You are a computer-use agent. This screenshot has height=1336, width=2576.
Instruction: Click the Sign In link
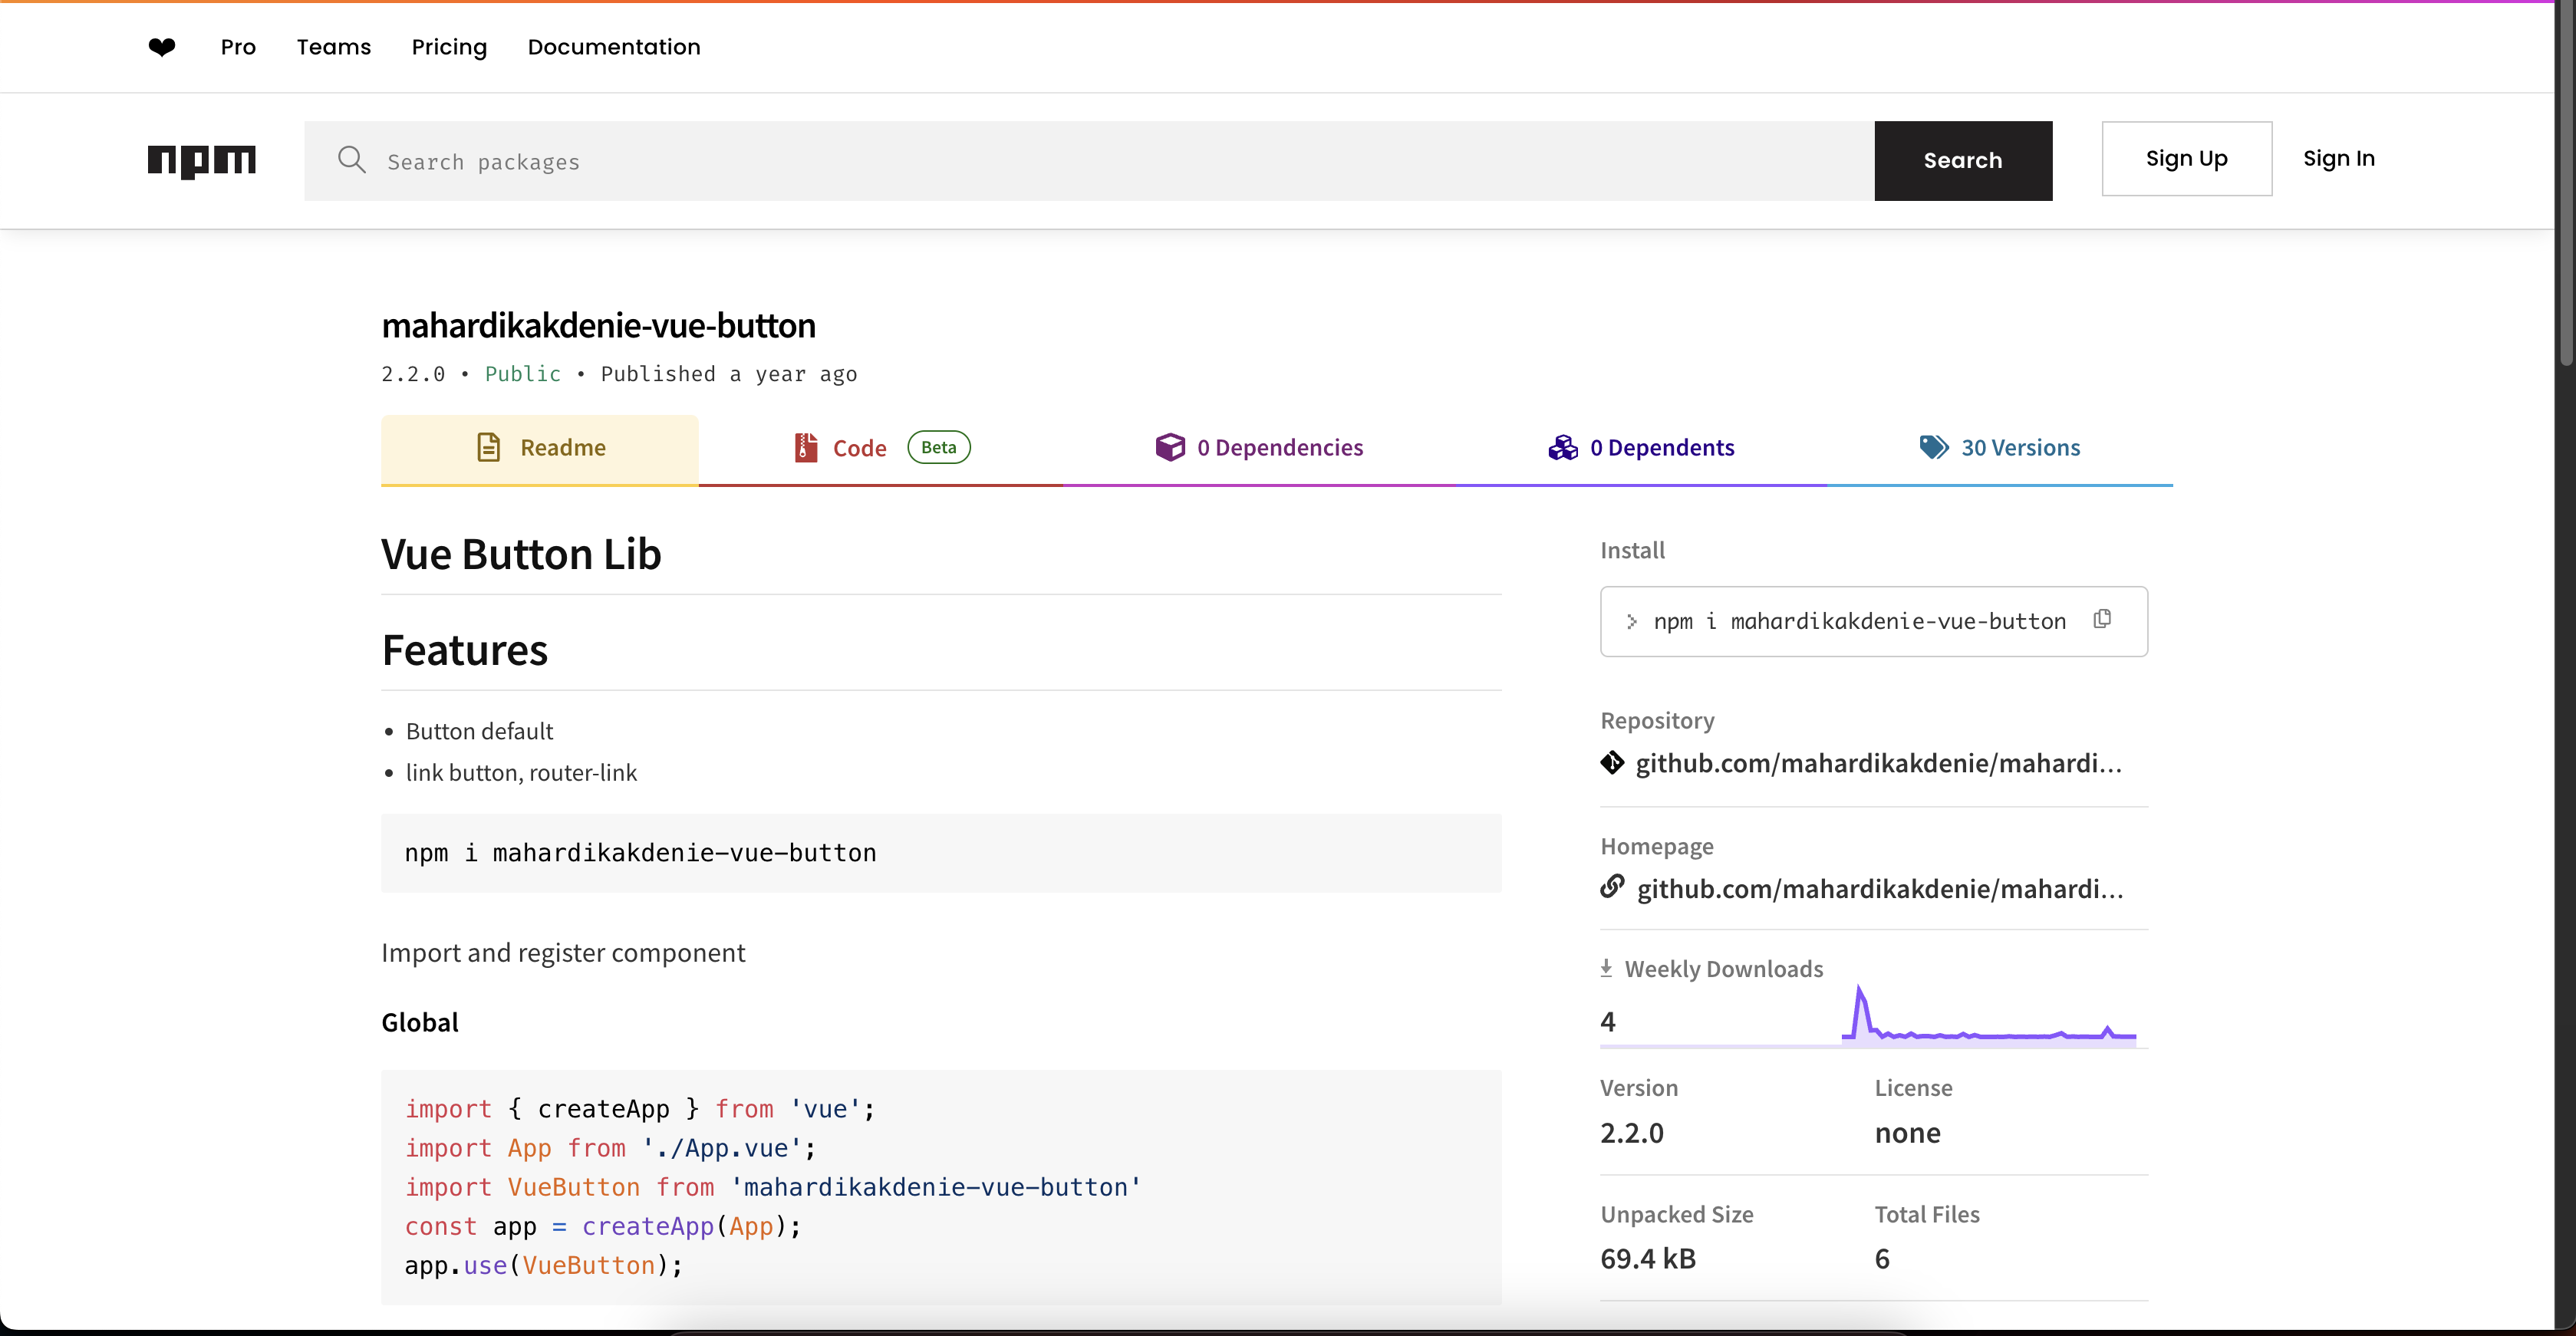2338,159
